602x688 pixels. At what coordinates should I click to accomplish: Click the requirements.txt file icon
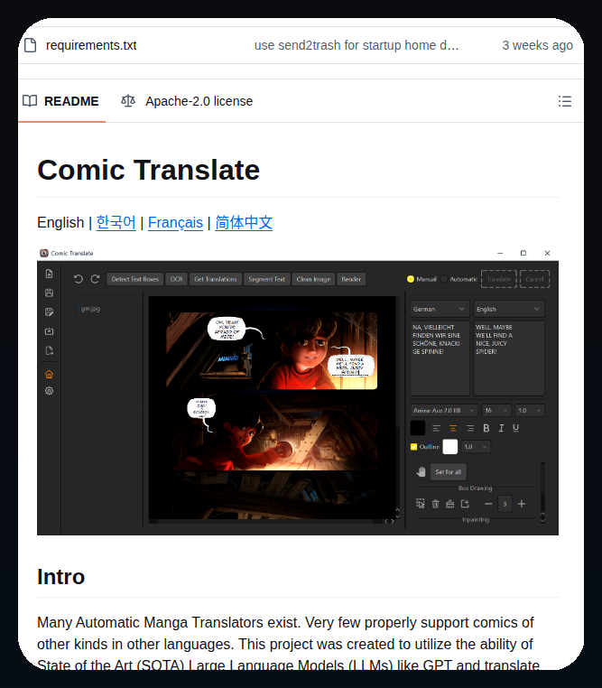pos(31,45)
